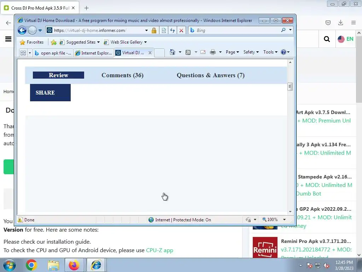Open the Remini Pro Apk sidebar item
362x272 pixels.
tap(316, 241)
